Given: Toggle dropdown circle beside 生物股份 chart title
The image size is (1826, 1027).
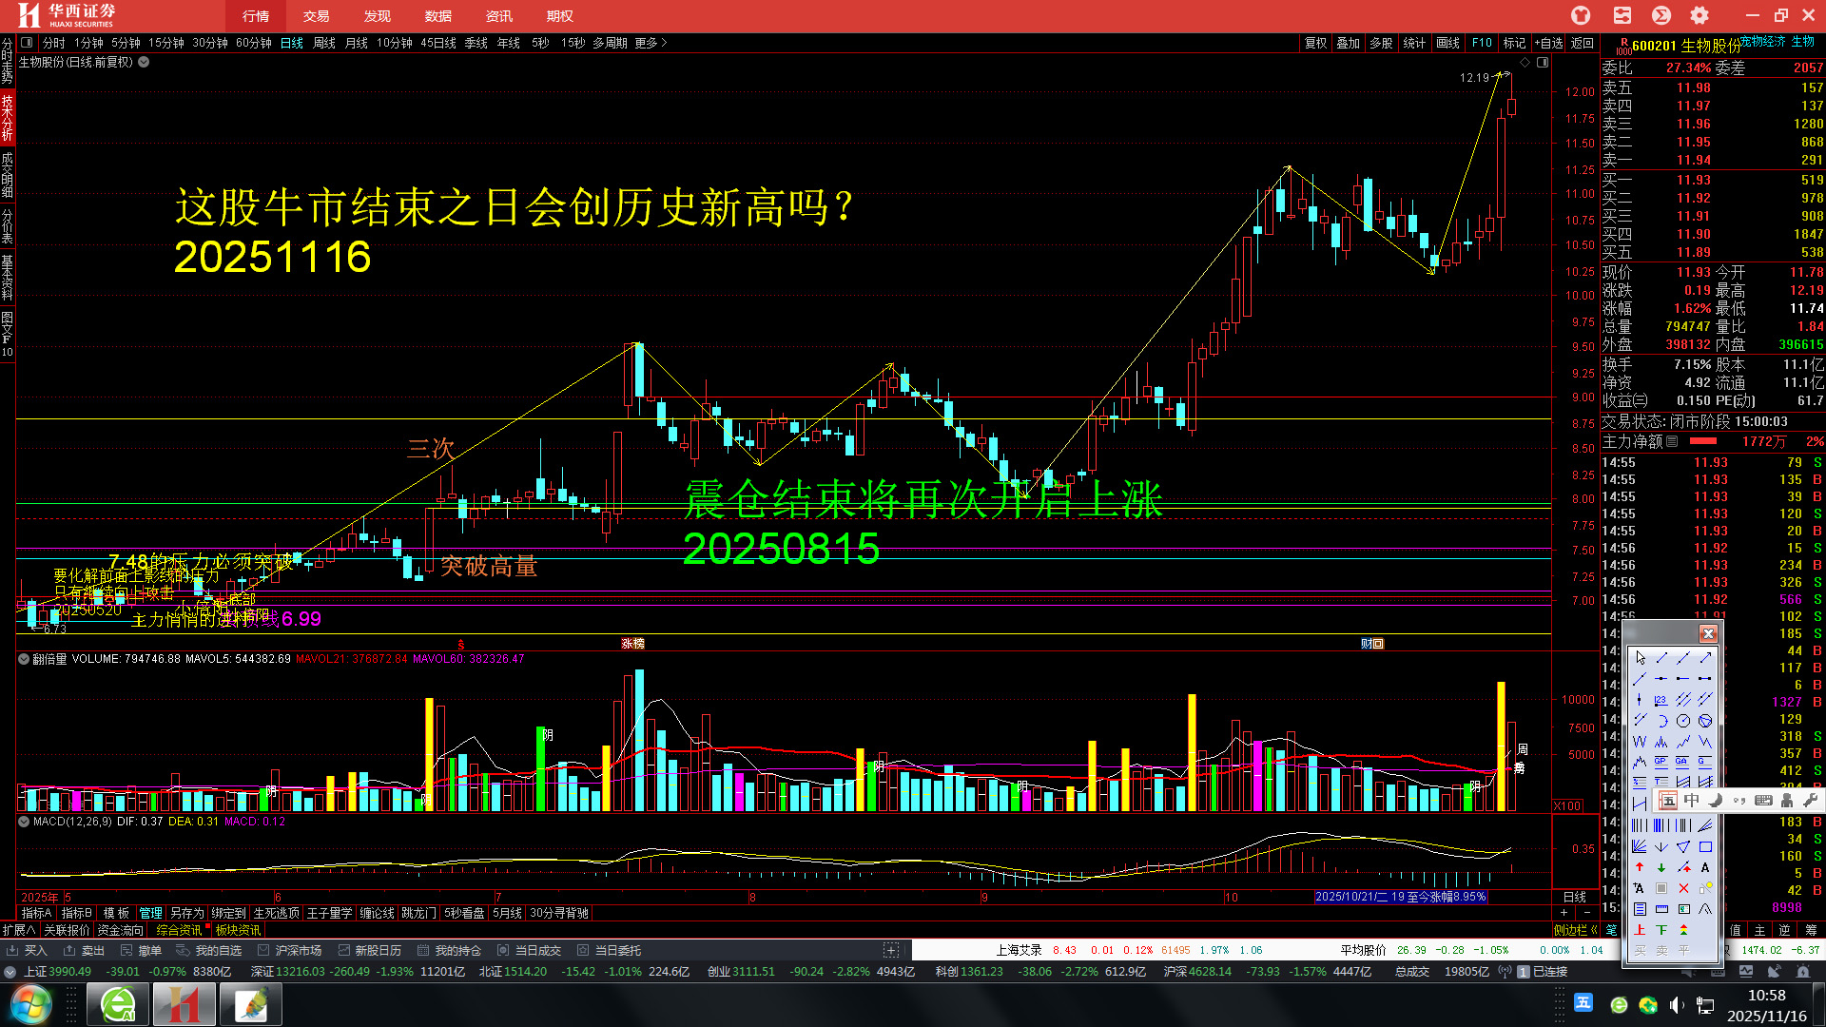Looking at the screenshot, I should click(x=144, y=62).
